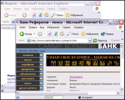Stop loading in the Яндекс window
The height and width of the screenshot is (100, 125).
34,15
